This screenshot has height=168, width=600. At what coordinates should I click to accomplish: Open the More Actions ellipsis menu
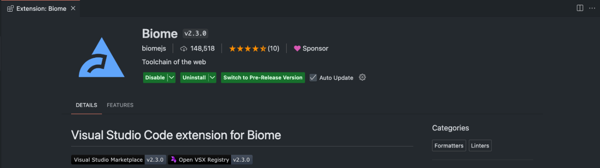tap(592, 8)
